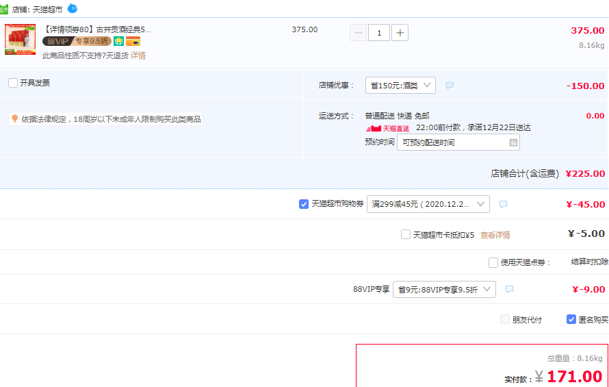Click the ¥-9.00 88VIP discount amount
This screenshot has width=609, height=387.
[x=588, y=289]
